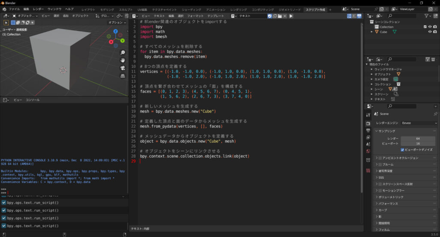Toggle camera view with the camera icon
440x237 pixels.
pos(123,68)
